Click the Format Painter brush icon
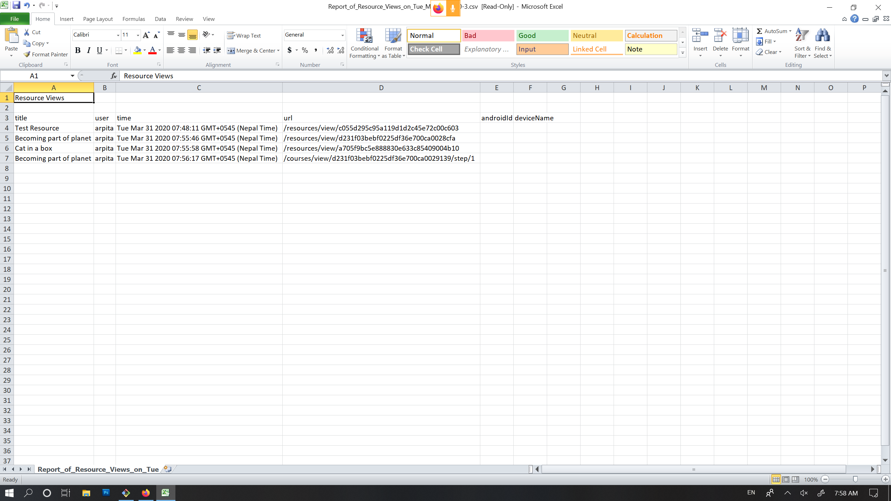Screen dimensions: 891x501 pos(27,54)
